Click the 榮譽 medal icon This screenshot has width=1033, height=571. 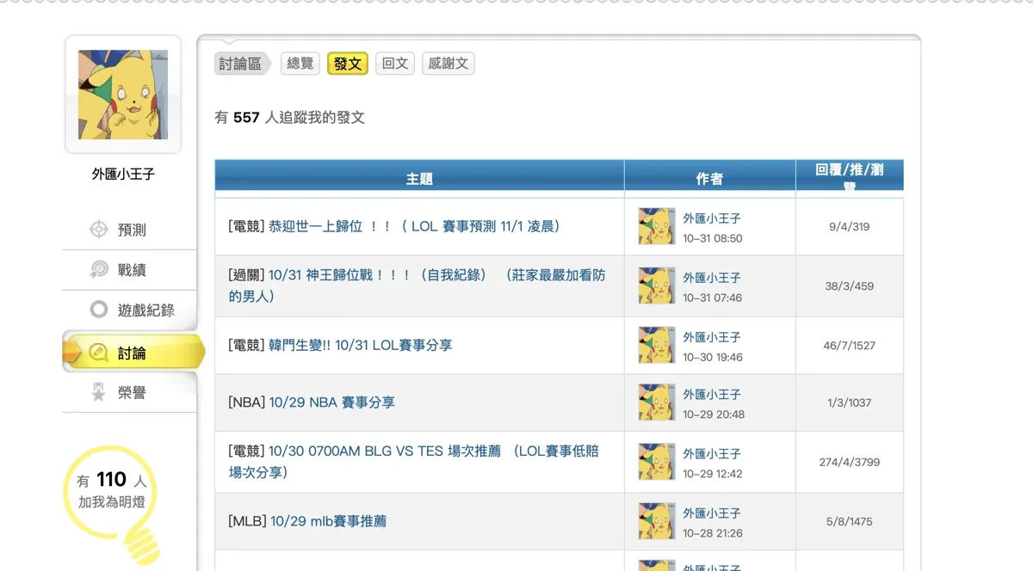click(99, 392)
